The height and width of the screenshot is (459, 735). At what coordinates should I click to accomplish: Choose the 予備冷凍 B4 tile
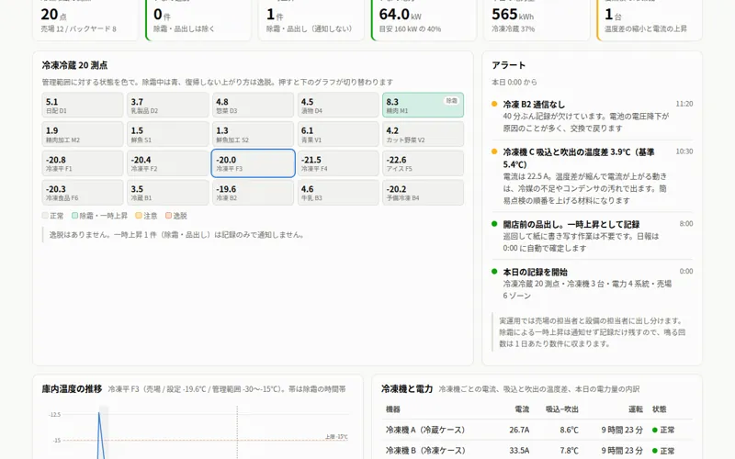point(424,193)
